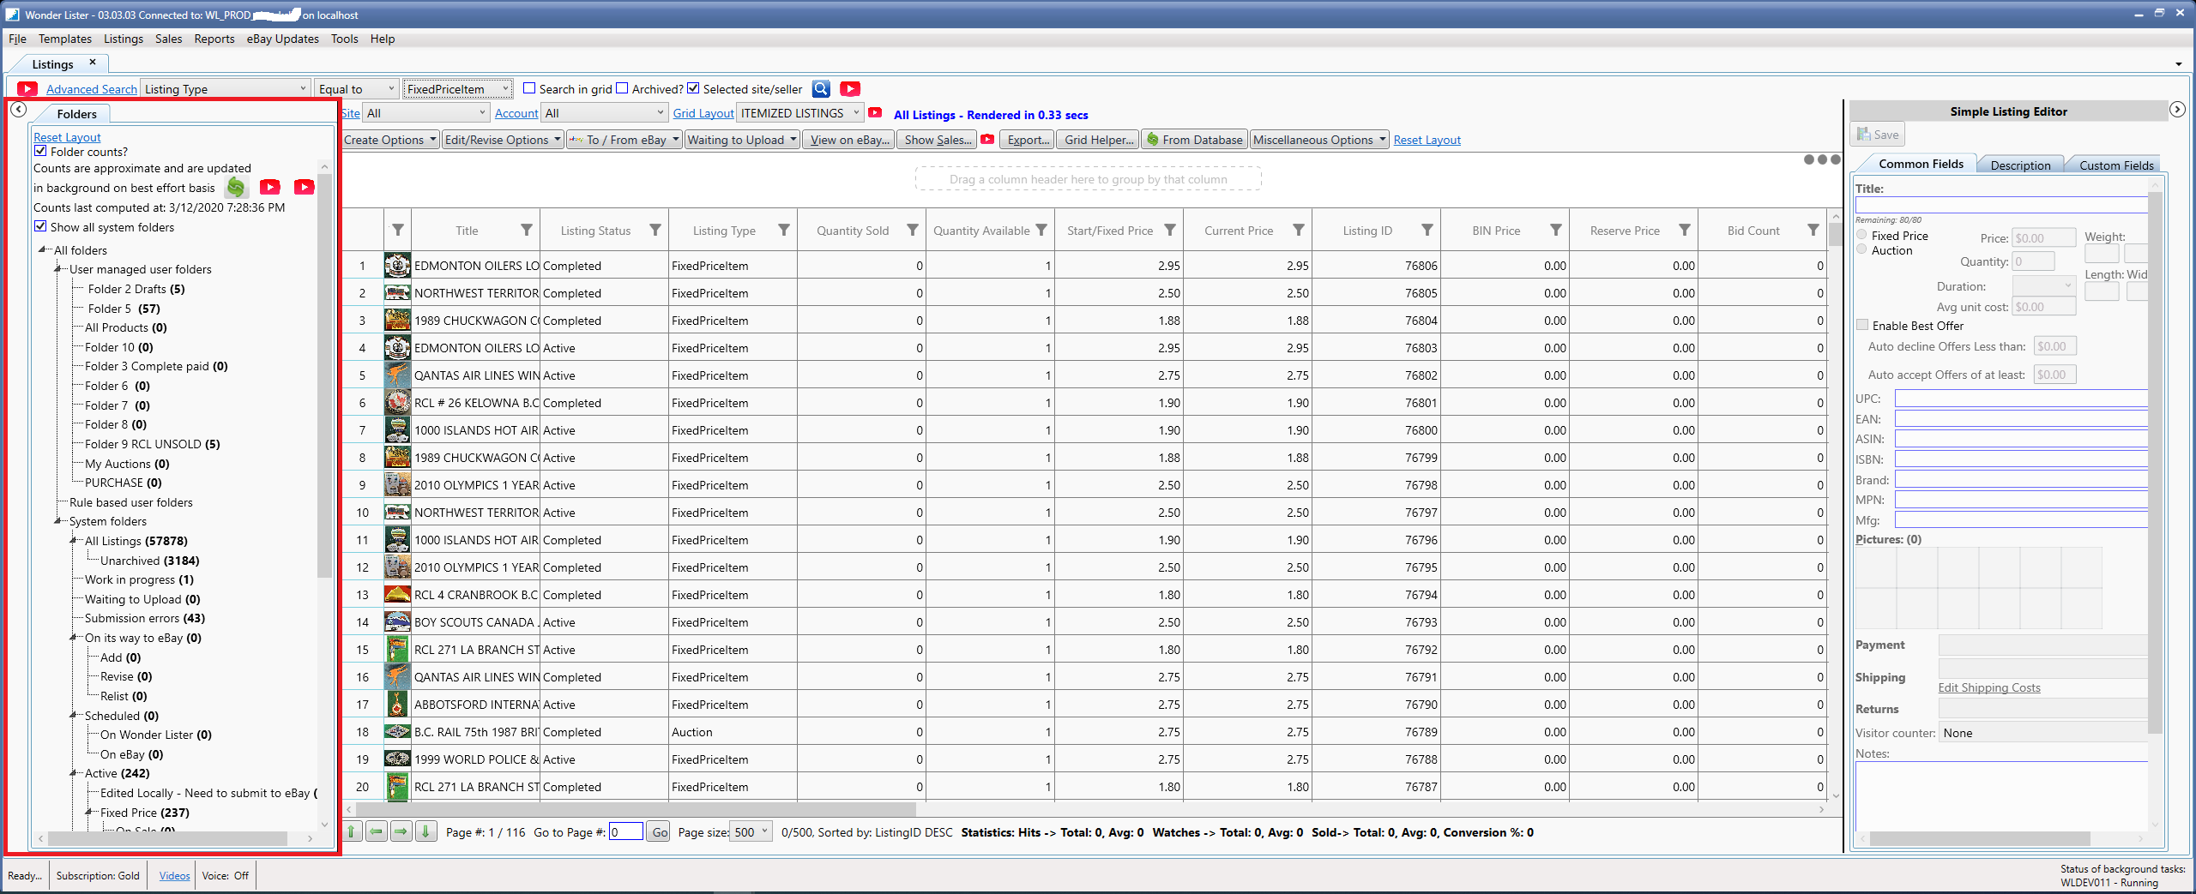Open the Tools menu

point(344,39)
